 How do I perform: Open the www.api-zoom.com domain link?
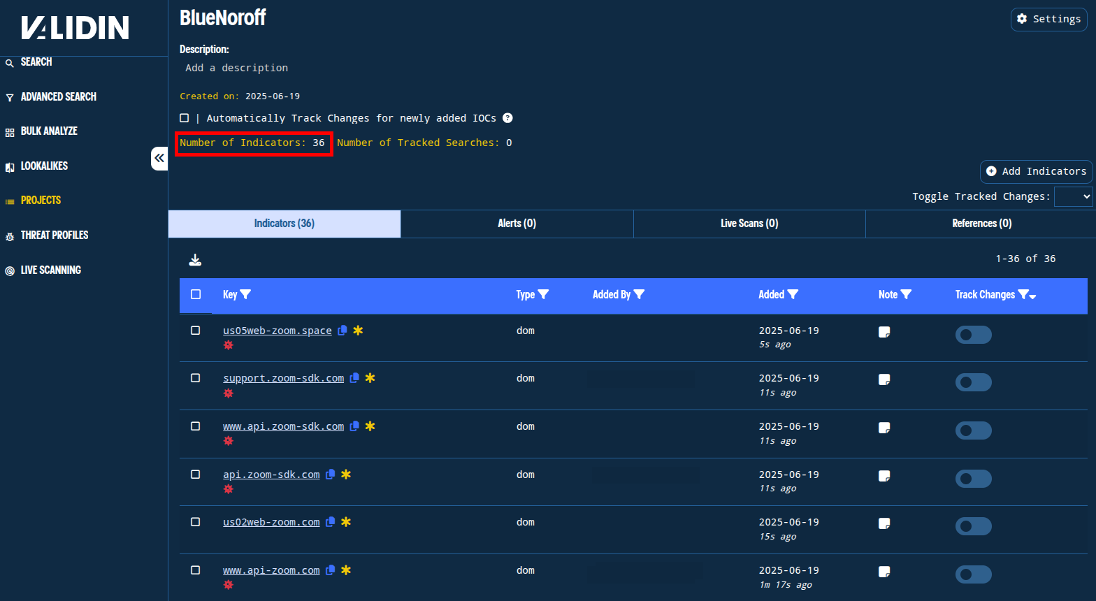(271, 570)
